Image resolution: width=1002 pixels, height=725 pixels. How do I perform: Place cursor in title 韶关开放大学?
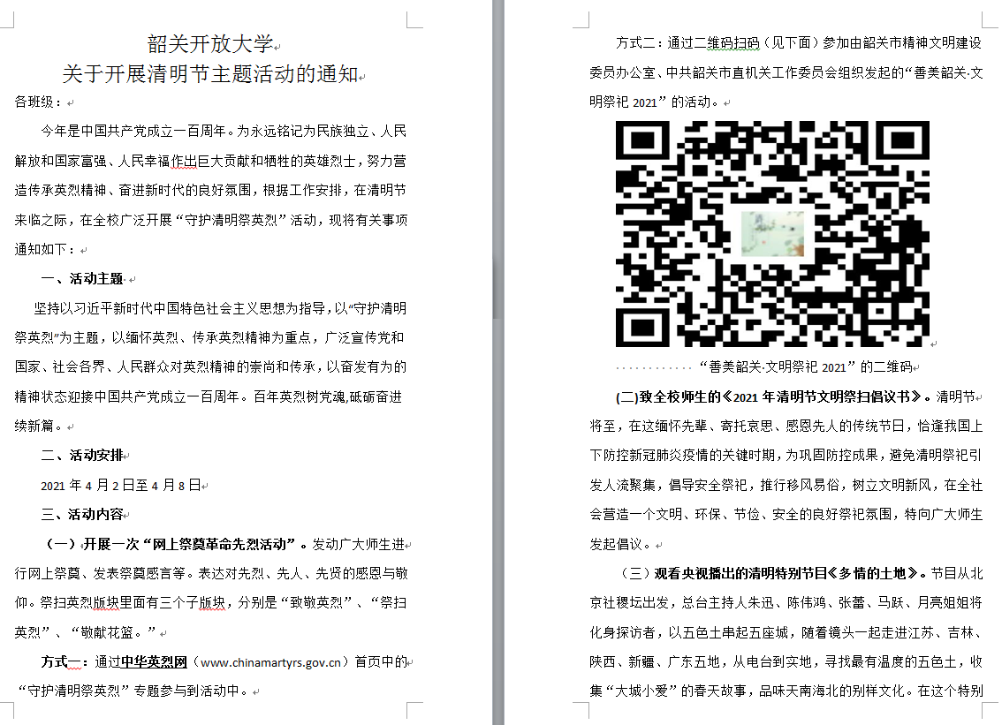click(209, 44)
